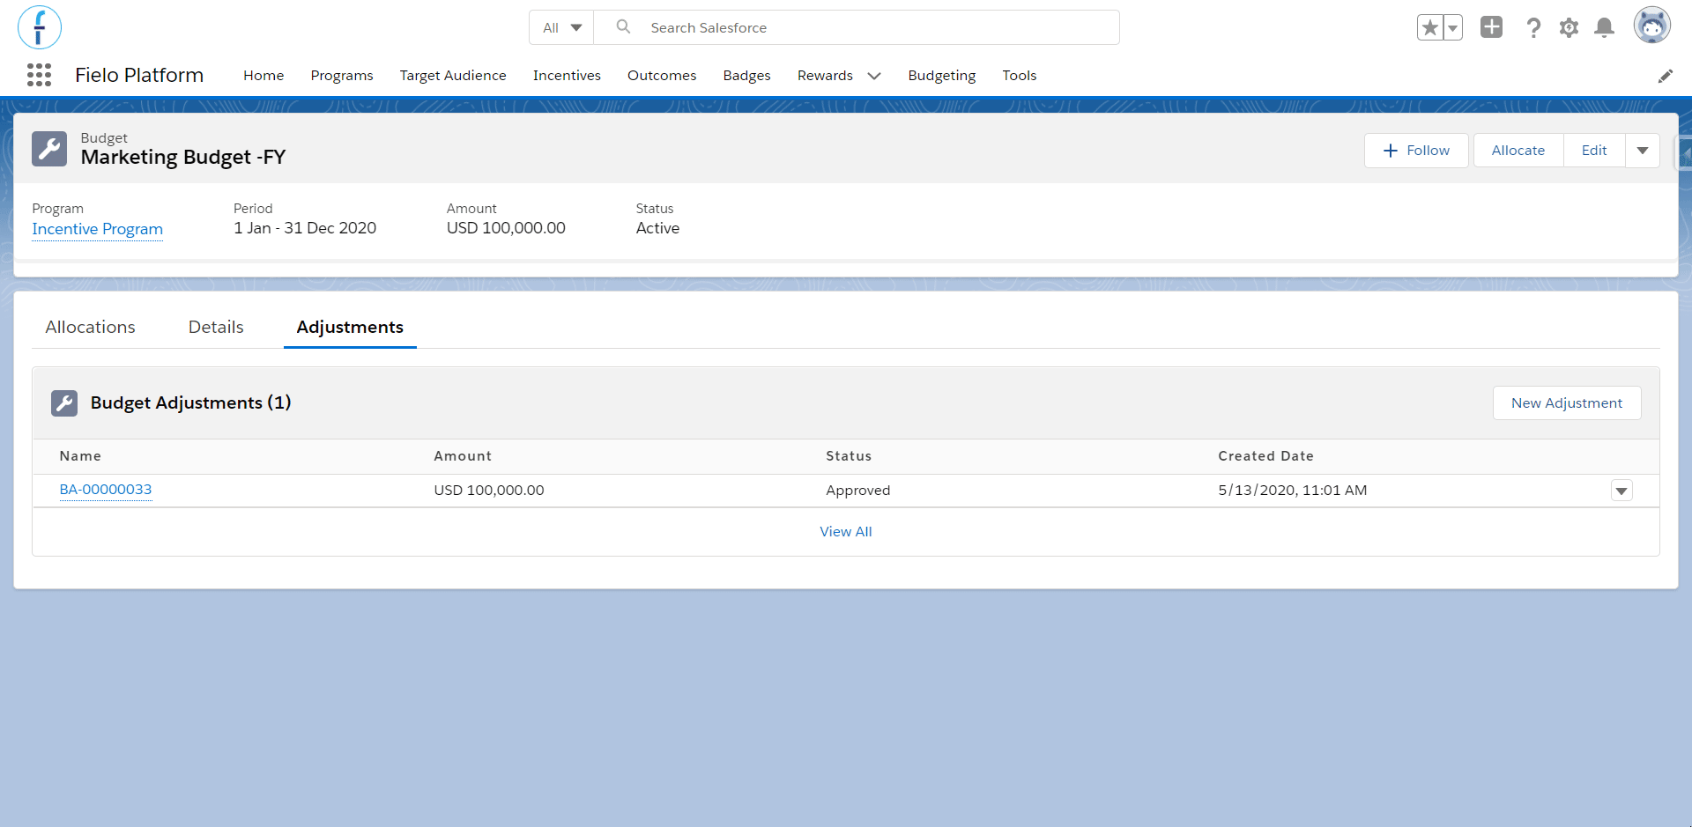Click the Active status value

coord(657,228)
